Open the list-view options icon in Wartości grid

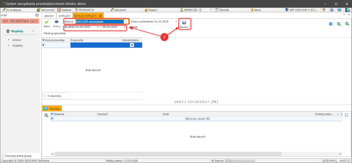[x=347, y=115]
